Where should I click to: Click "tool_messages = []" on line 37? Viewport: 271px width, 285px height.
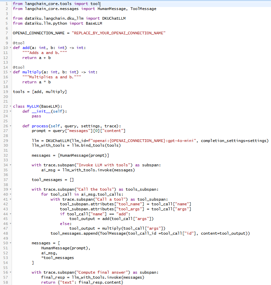(53, 180)
